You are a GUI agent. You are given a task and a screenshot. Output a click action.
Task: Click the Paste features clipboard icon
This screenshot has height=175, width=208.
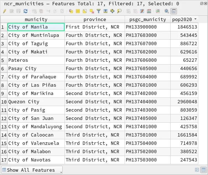[62, 11]
